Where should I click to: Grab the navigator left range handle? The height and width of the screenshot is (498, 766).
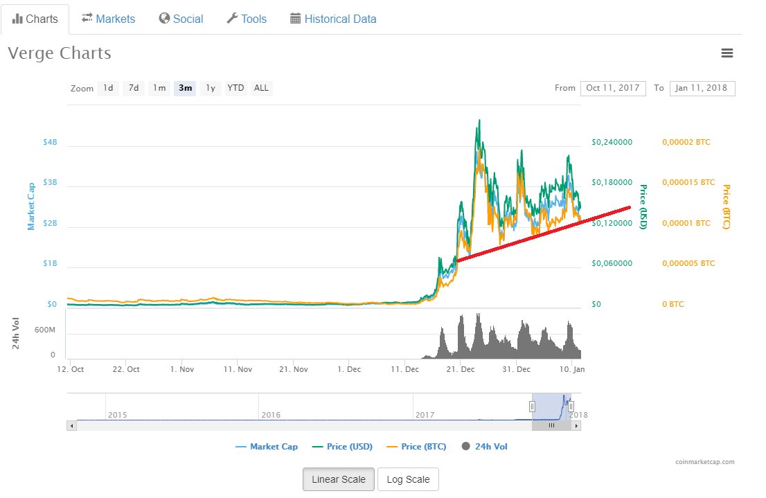click(x=532, y=406)
